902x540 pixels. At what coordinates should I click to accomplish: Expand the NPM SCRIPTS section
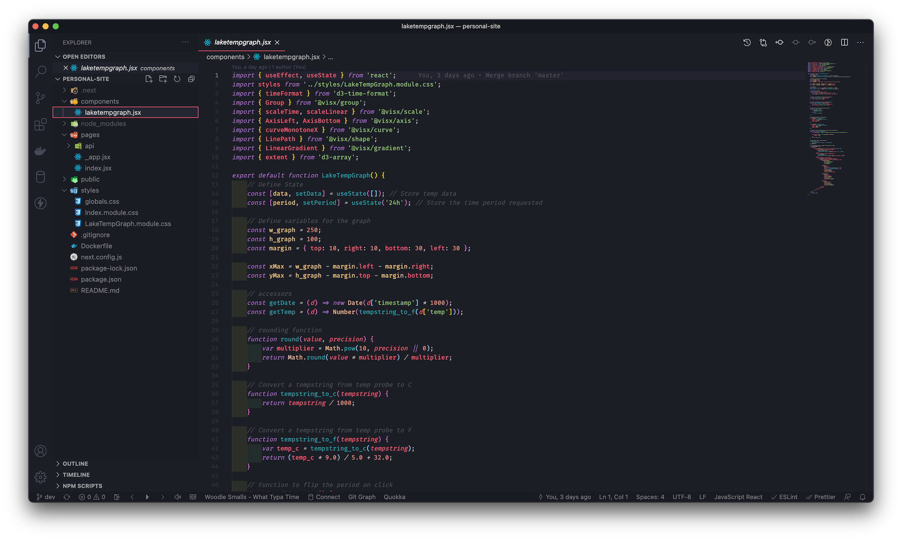tap(82, 486)
